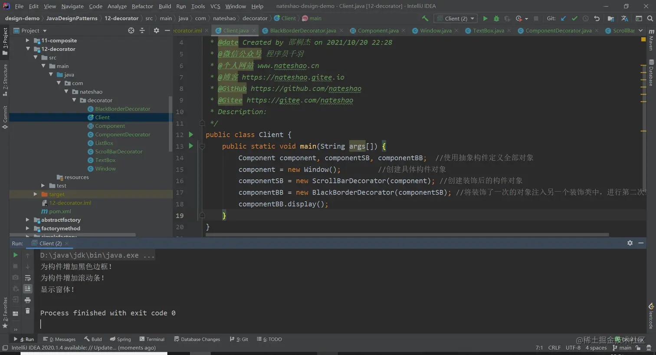Open Git history clock icon

pyautogui.click(x=585, y=18)
